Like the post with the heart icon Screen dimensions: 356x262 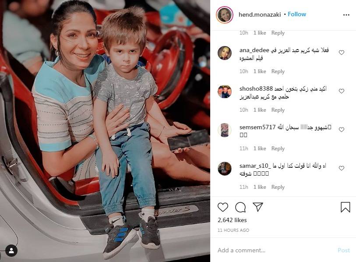pos(223,207)
